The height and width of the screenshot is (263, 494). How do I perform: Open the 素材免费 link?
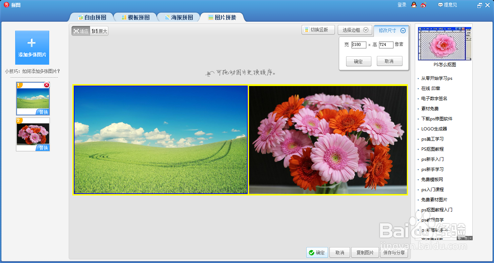point(430,109)
